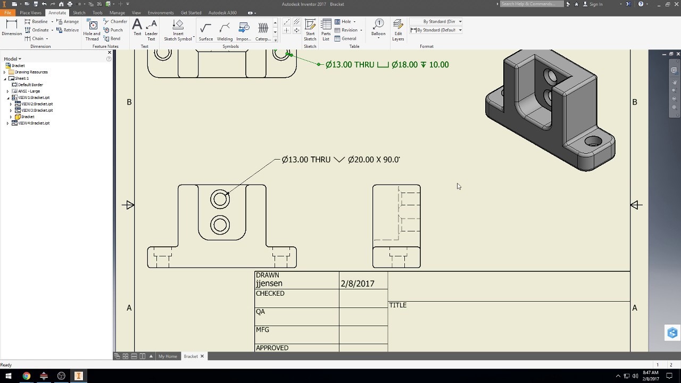Arrange dimensions with the Arrange tool
Image resolution: width=681 pixels, height=383 pixels.
68,22
